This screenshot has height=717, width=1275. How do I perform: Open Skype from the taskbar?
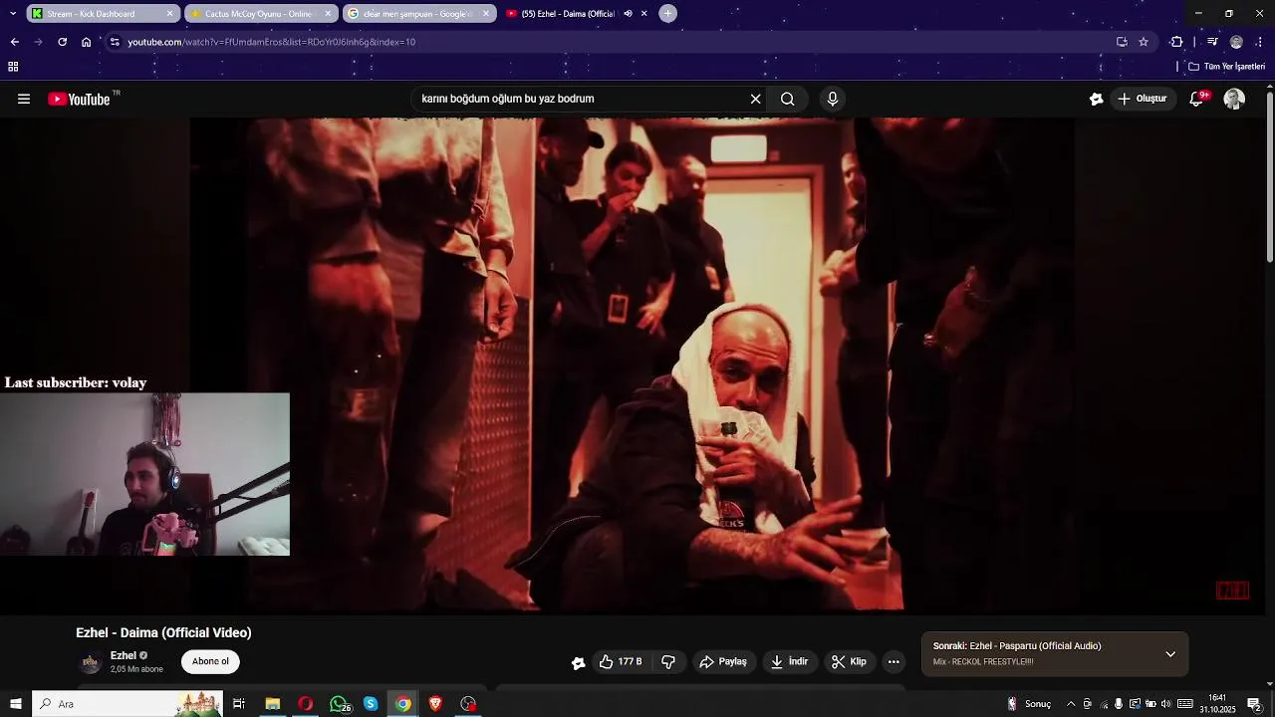point(371,704)
